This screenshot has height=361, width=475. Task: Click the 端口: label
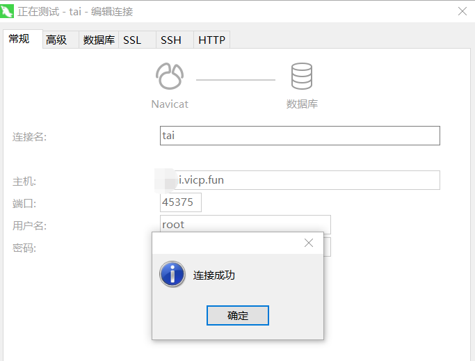coord(24,203)
